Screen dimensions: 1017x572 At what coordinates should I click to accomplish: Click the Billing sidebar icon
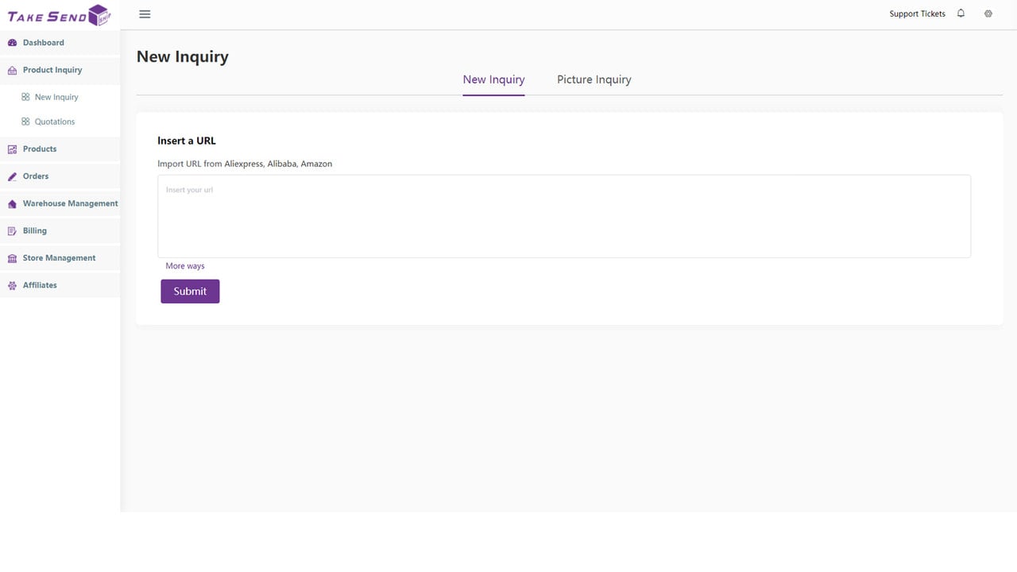(12, 231)
